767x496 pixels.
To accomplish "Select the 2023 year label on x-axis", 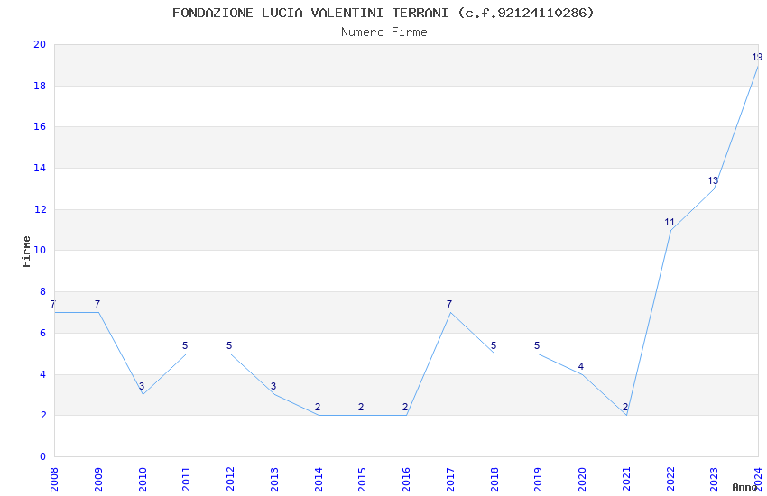I will (x=714, y=479).
